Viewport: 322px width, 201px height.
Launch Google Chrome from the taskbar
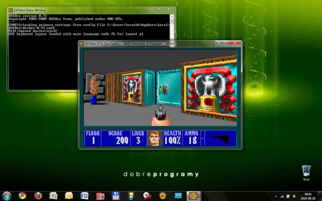(22, 196)
